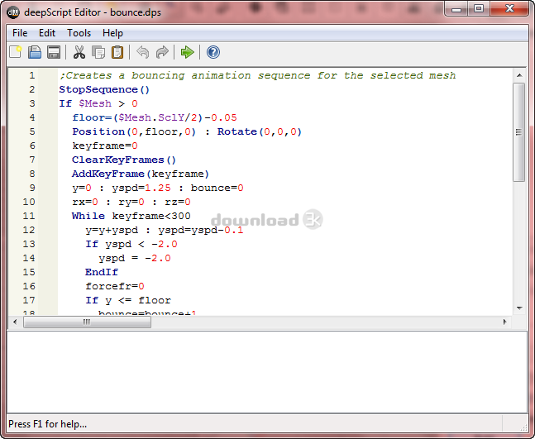Click the comment text on line 1
This screenshot has width=535, height=439.
(258, 75)
